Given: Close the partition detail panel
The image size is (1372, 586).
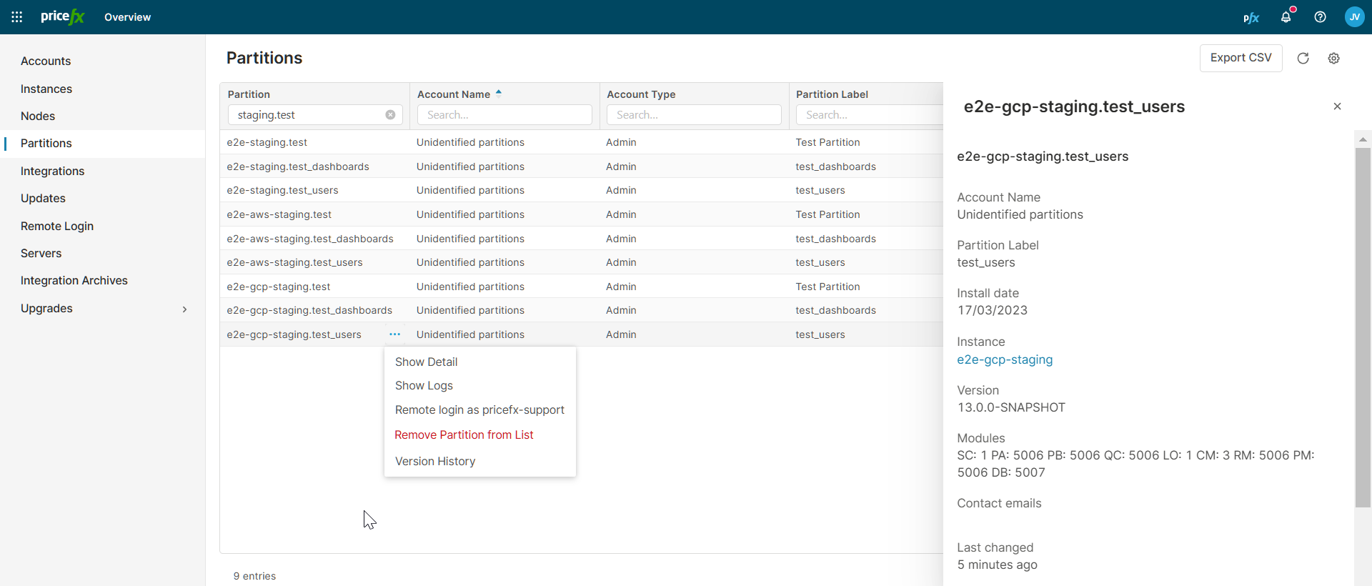Looking at the screenshot, I should (x=1337, y=106).
